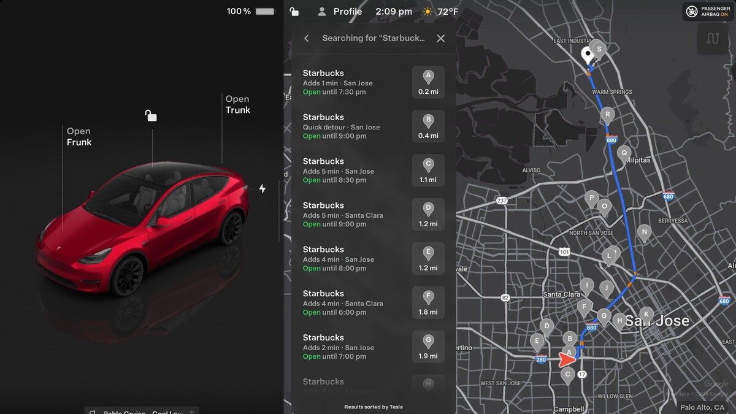Select map pin R near Warm Springs
Image resolution: width=736 pixels, height=414 pixels.
point(607,116)
